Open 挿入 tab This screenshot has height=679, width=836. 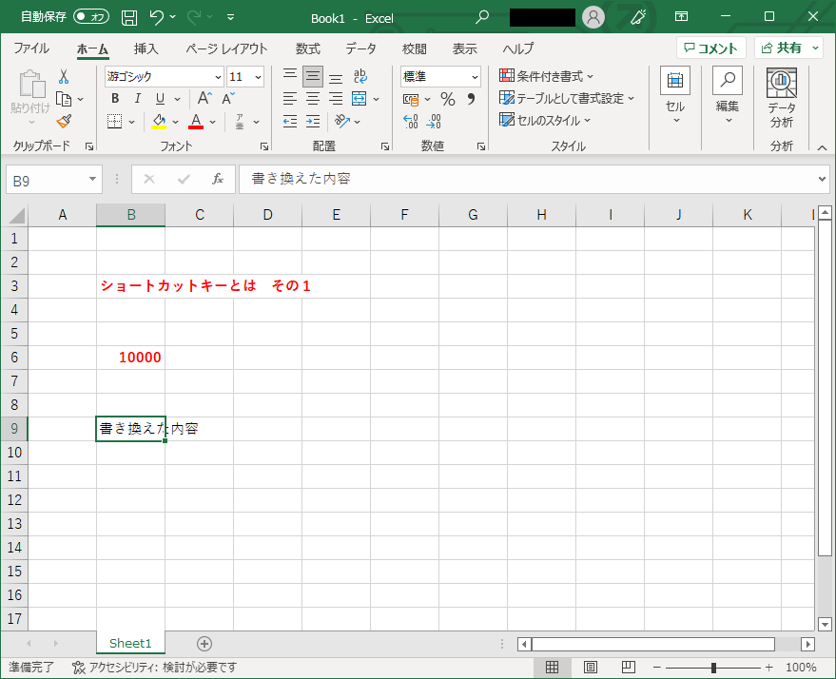[x=146, y=48]
